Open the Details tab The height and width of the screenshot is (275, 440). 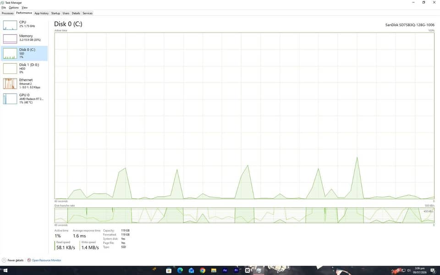(x=76, y=13)
